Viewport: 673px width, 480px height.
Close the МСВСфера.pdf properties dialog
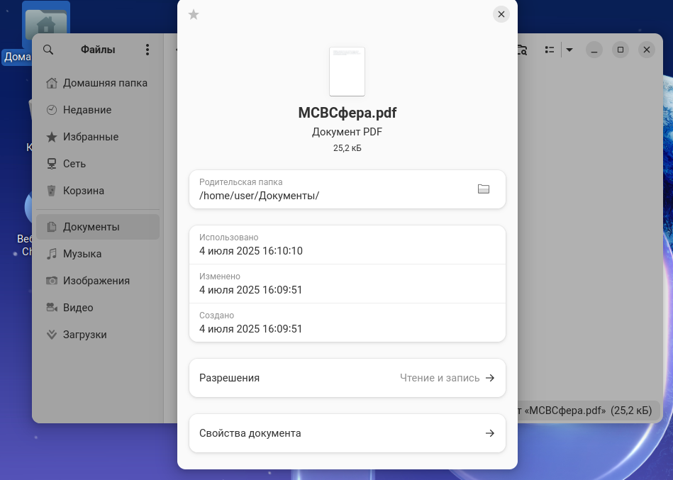pyautogui.click(x=501, y=14)
